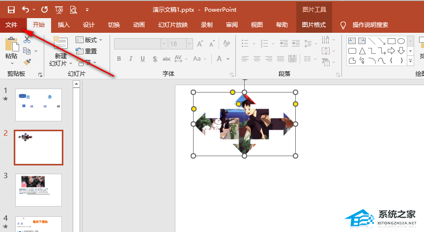Switch to the 动画 tab
This screenshot has width=424, height=232.
point(139,25)
